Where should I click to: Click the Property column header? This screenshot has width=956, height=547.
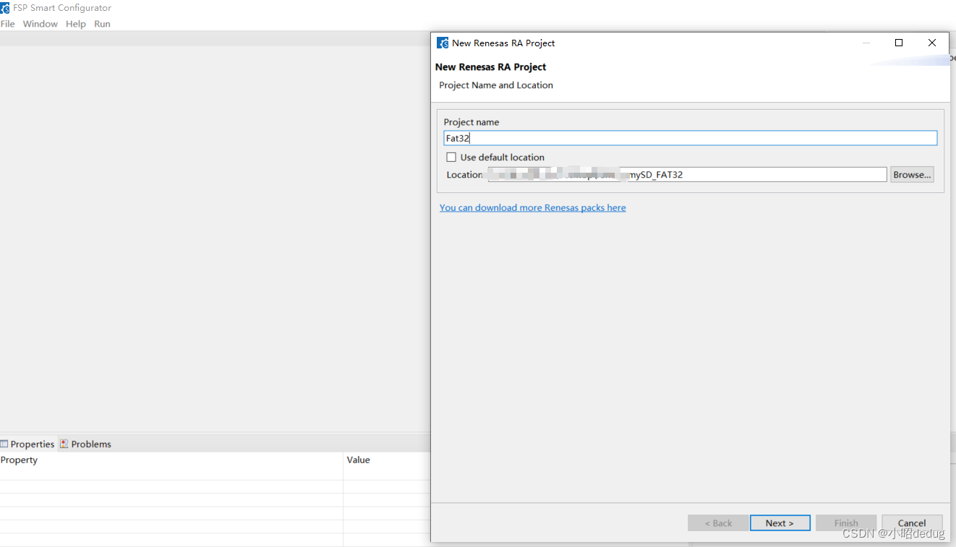[171, 460]
